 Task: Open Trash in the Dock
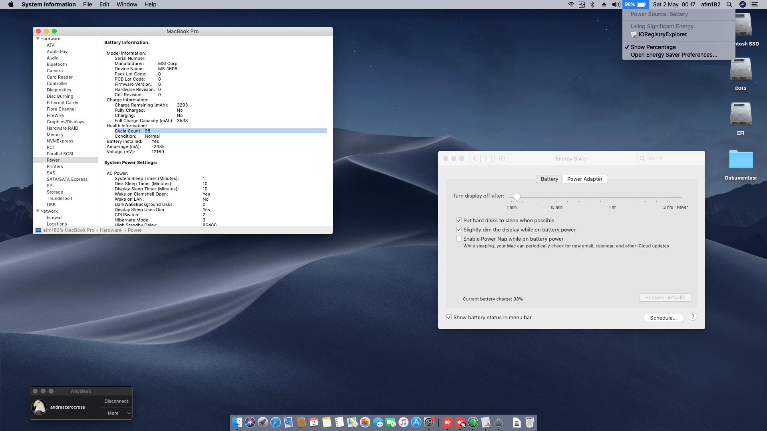click(x=530, y=422)
